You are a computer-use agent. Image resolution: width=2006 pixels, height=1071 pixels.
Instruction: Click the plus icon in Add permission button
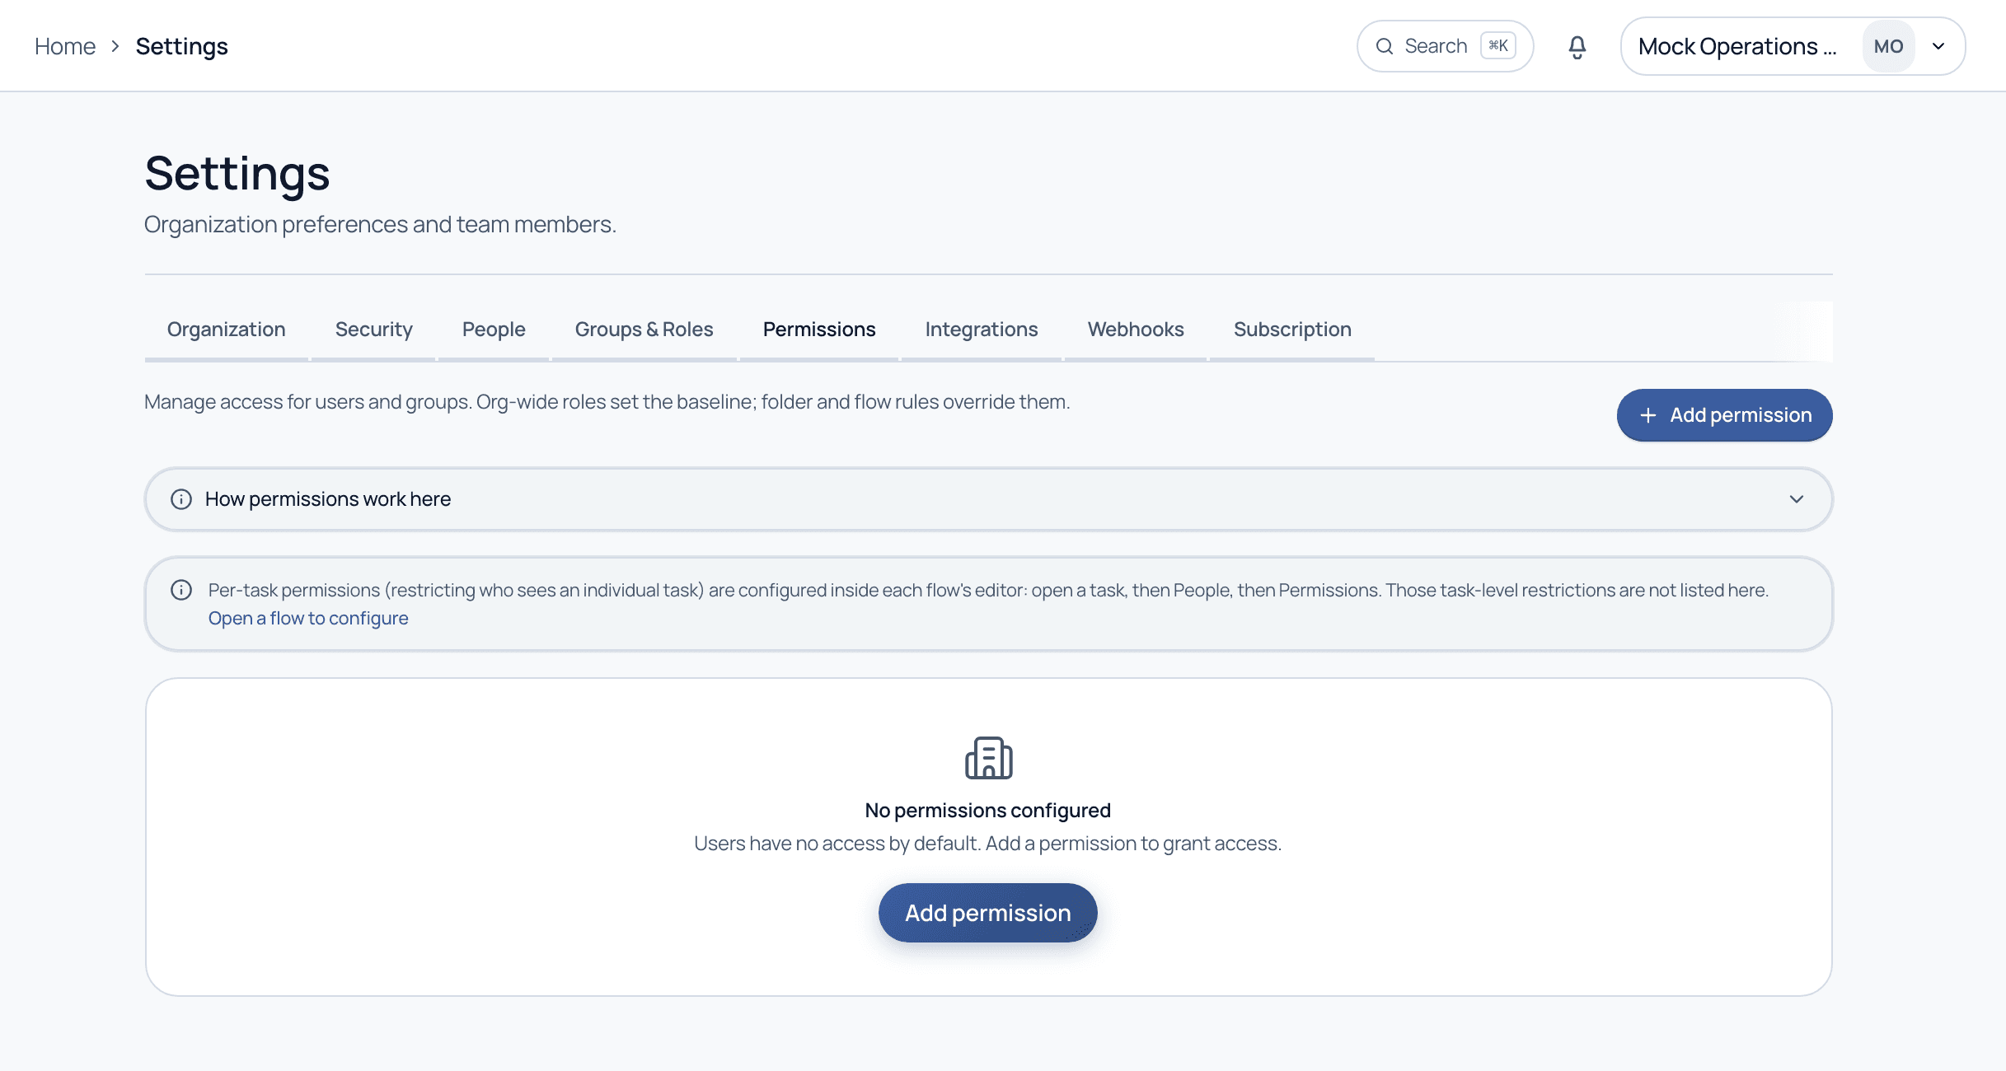[x=1647, y=415]
